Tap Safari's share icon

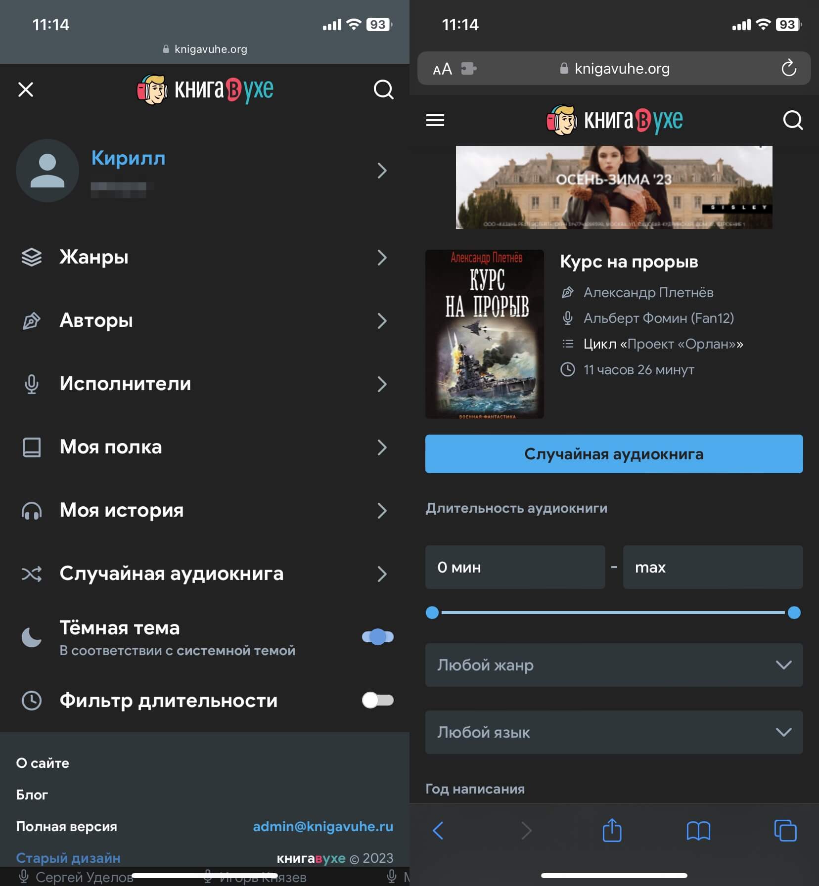[612, 830]
